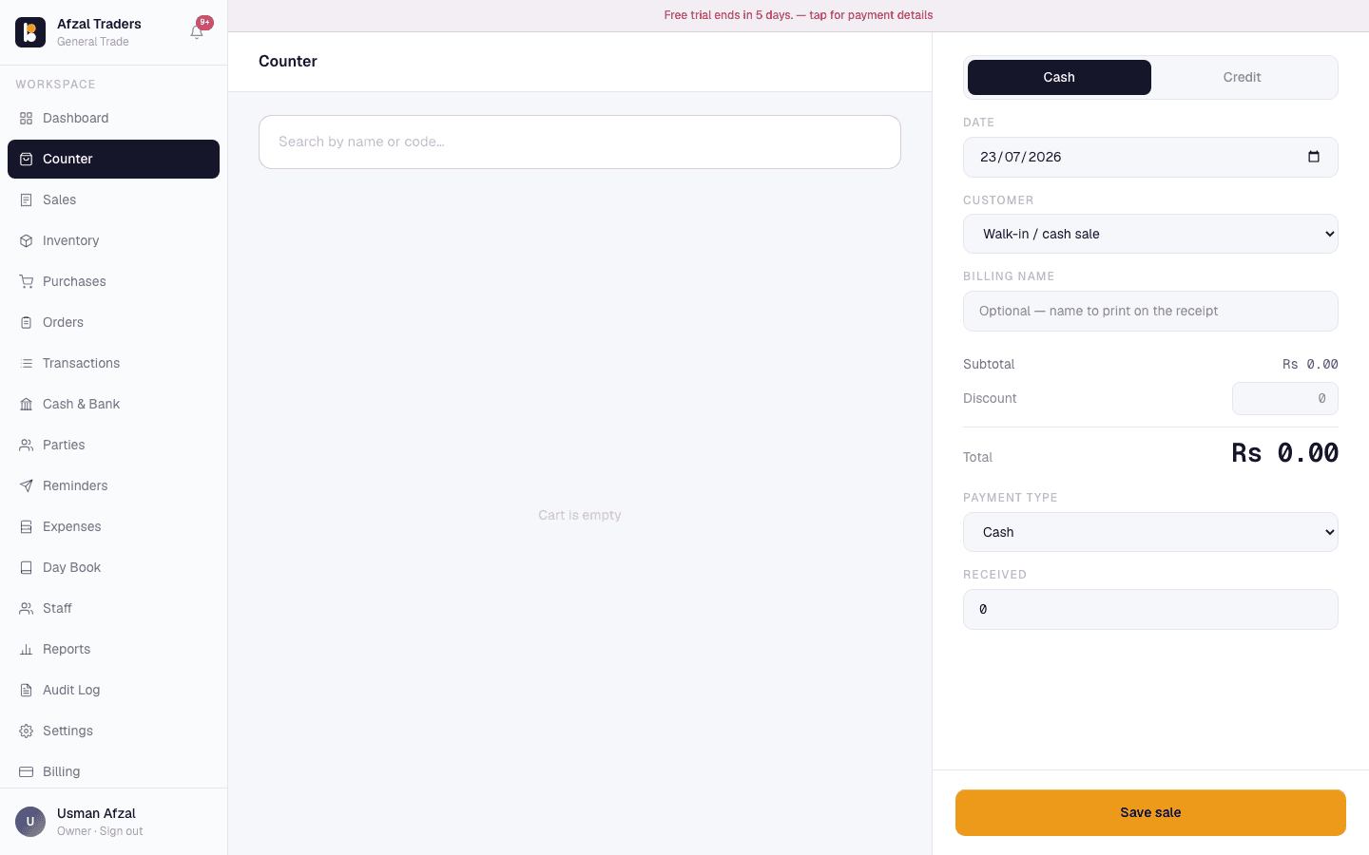This screenshot has width=1369, height=855.
Task: Click the Save sale button
Action: [1150, 812]
